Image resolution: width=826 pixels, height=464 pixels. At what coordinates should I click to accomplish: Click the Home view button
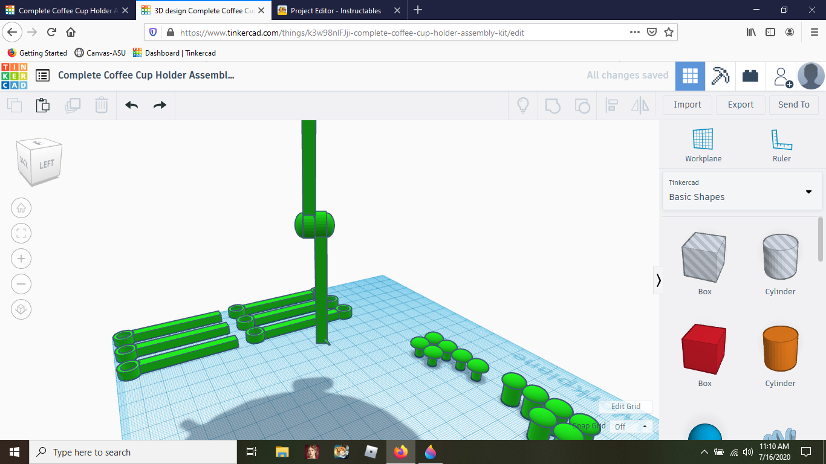tap(21, 208)
